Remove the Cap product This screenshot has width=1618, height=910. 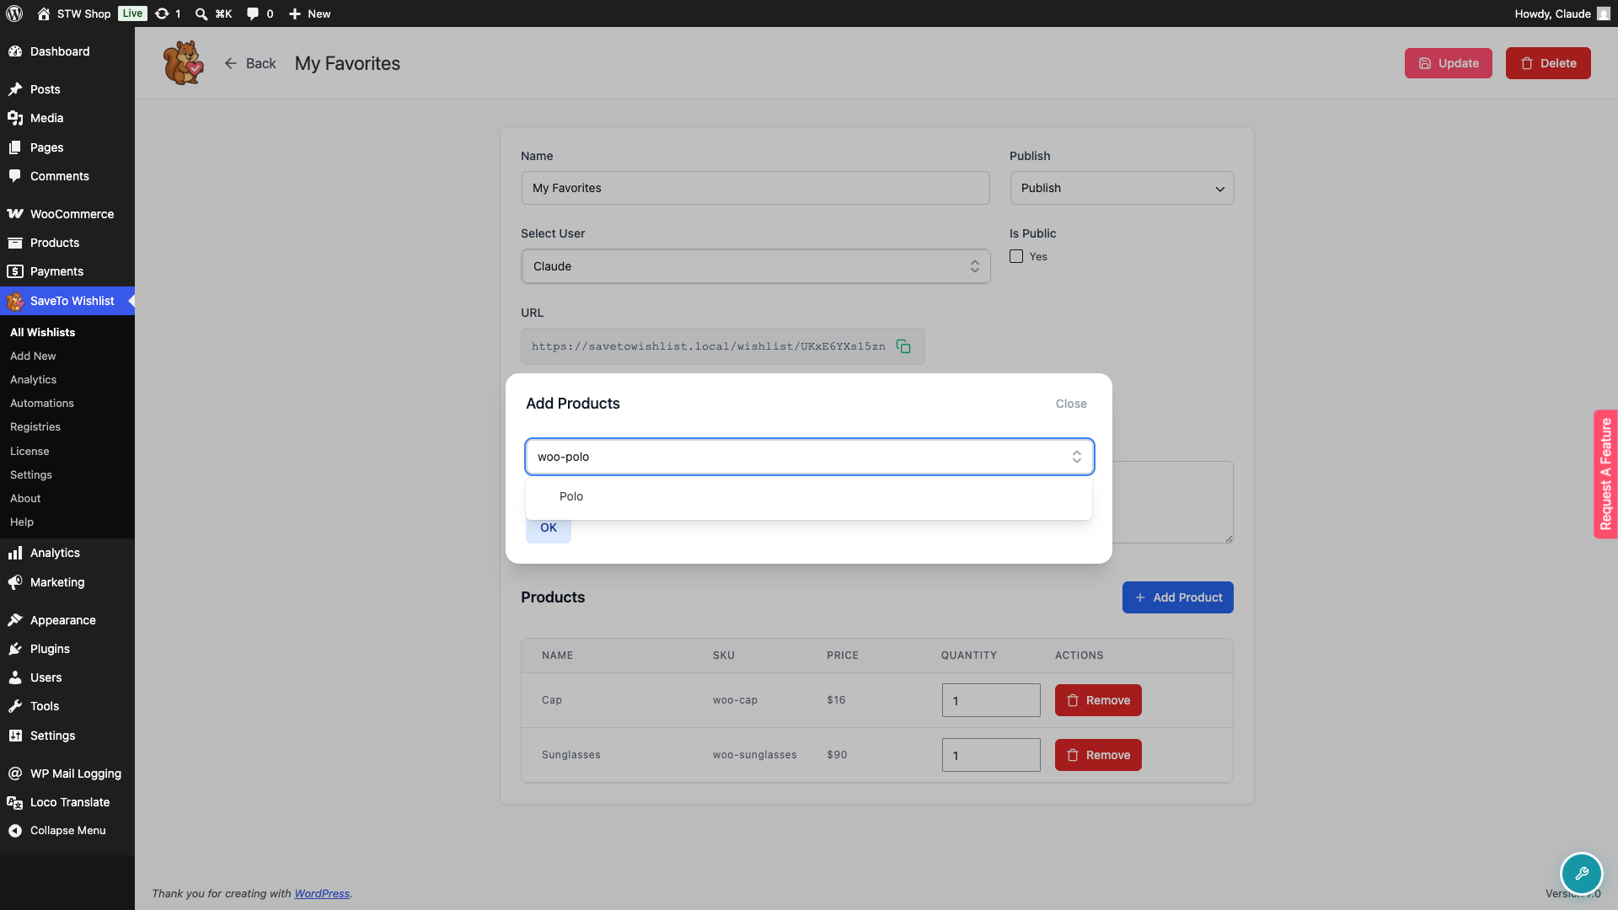(x=1098, y=700)
